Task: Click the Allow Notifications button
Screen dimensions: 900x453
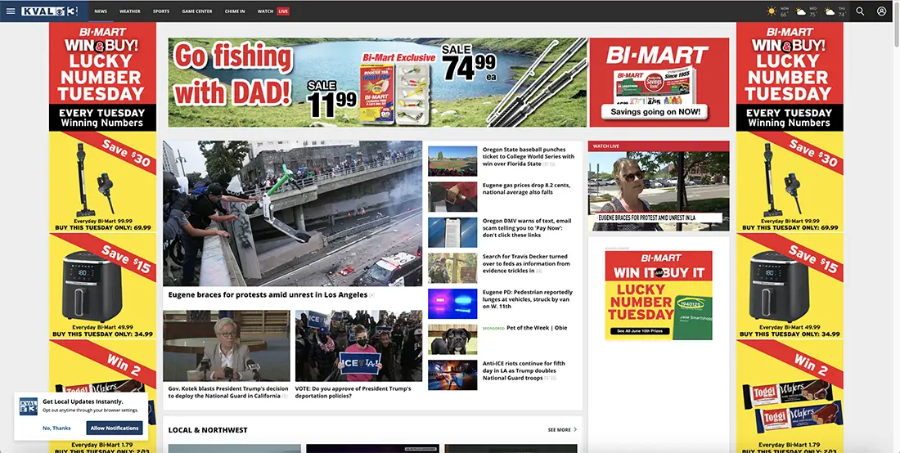Action: tap(115, 428)
